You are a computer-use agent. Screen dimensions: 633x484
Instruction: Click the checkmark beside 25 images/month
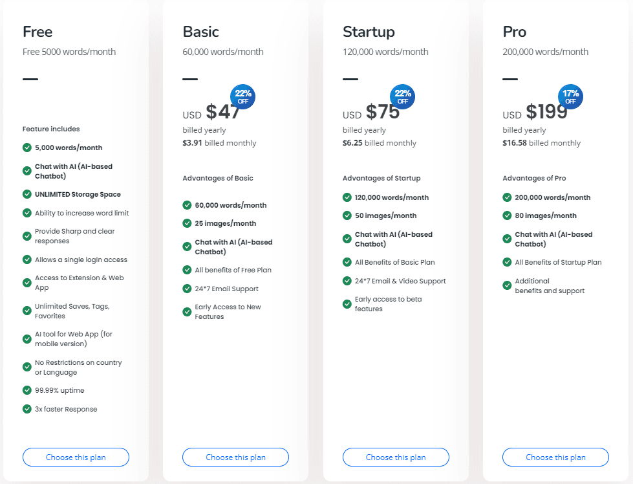[186, 223]
